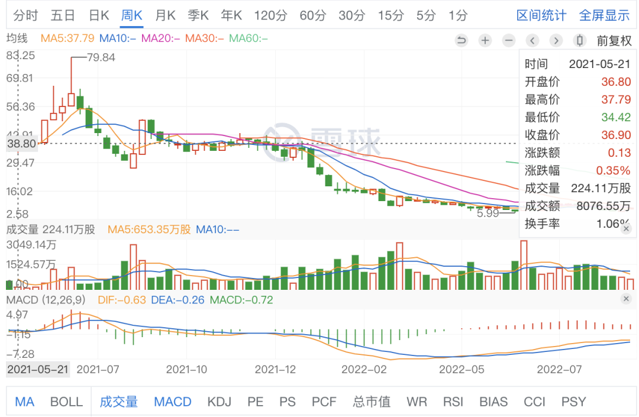The image size is (639, 417).
Task: Click the undo/reset arrow chart icon
Action: pyautogui.click(x=461, y=40)
